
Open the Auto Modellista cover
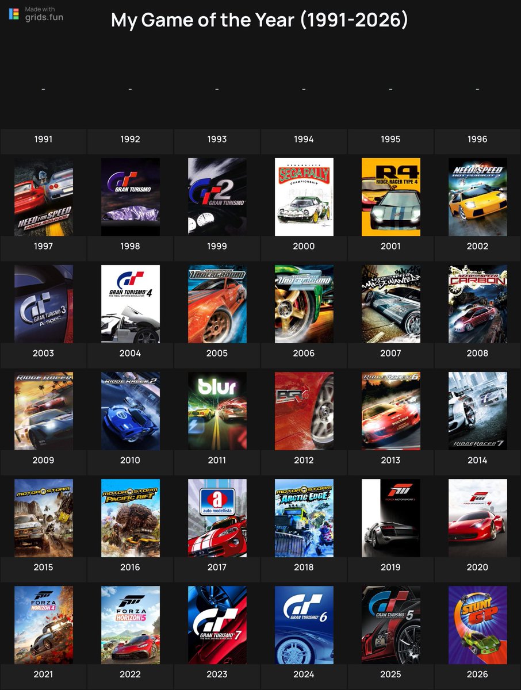[x=217, y=518]
